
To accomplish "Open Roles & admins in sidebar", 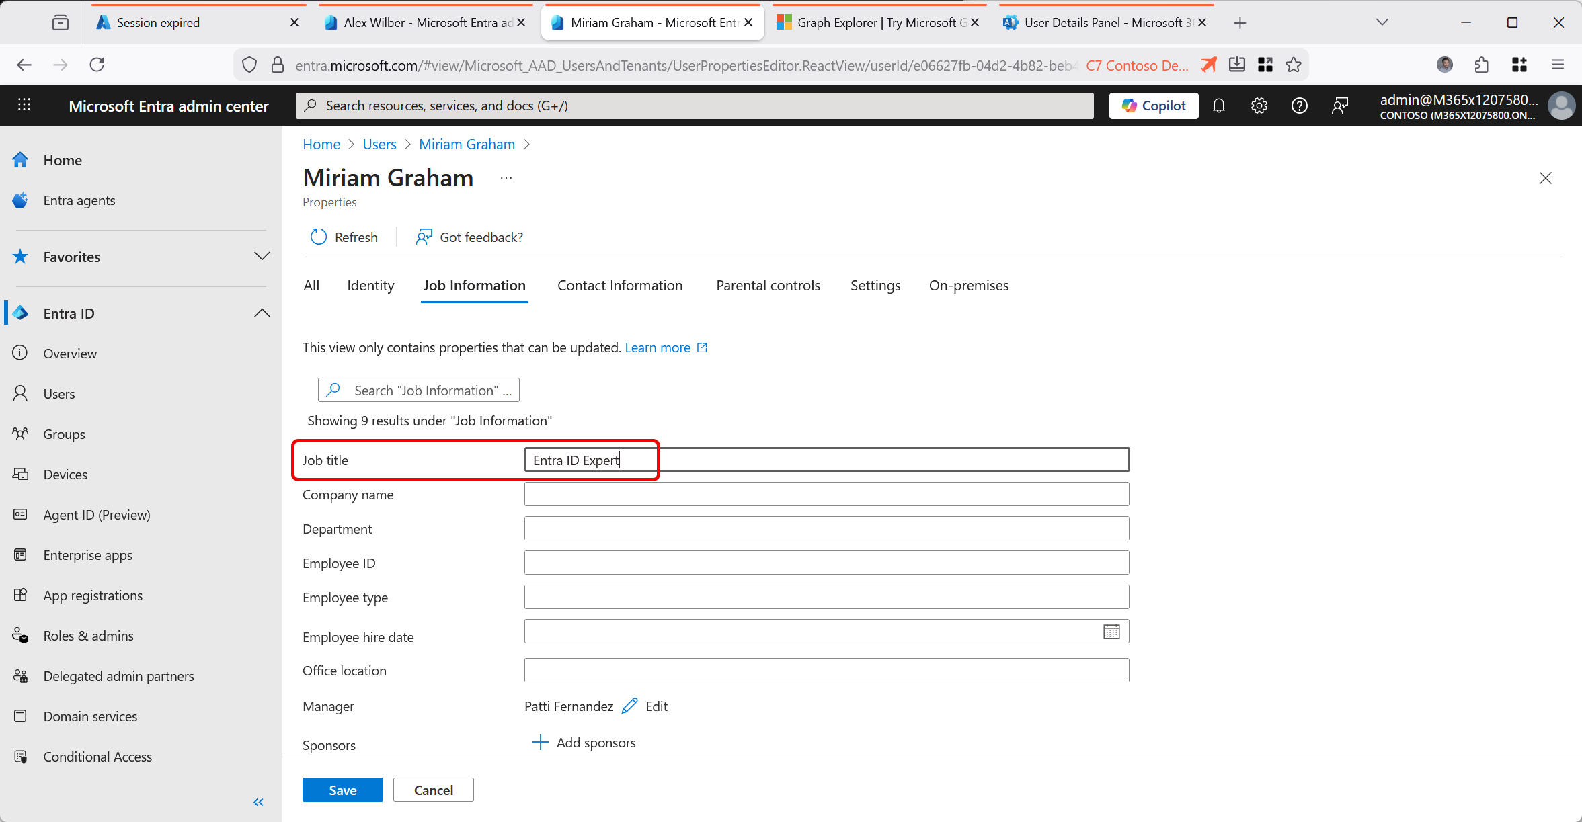I will pyautogui.click(x=88, y=636).
